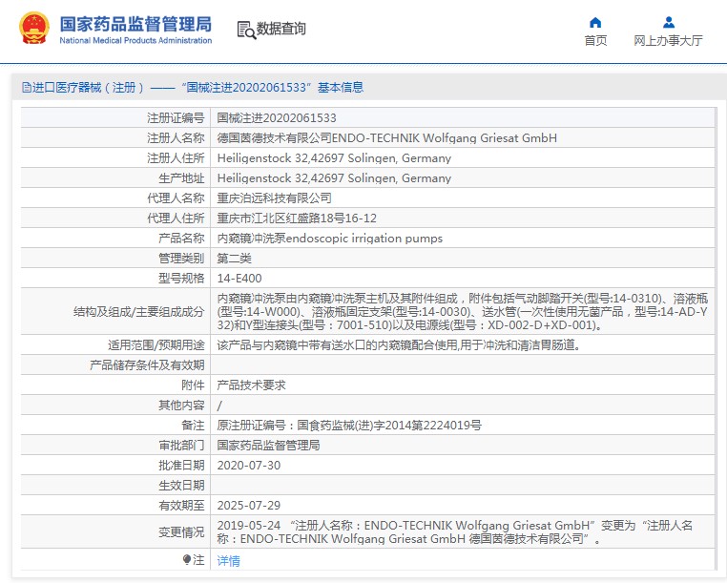Select agent name 重庆泊远科技有限公司

pos(274,198)
